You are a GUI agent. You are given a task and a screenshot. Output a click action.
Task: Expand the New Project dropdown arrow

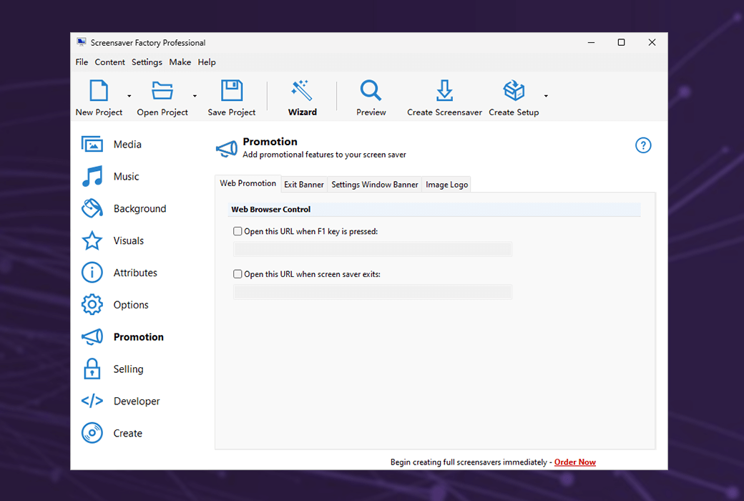pos(129,96)
